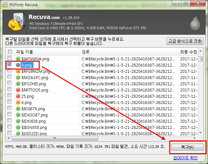
Task: Check the box for $IDKXI36.png
Action: click(x=9, y=120)
